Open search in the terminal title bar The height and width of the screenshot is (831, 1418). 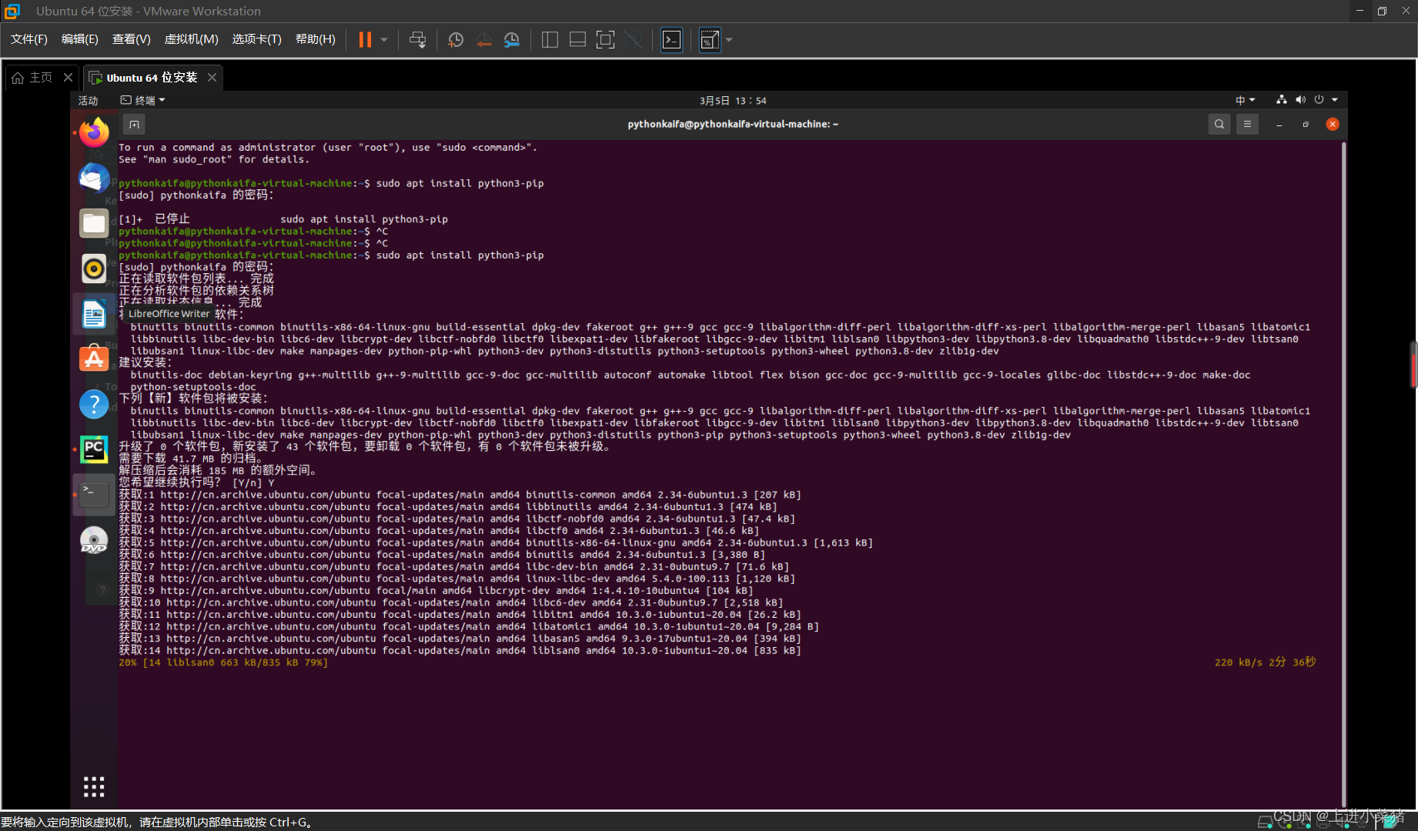coord(1219,124)
